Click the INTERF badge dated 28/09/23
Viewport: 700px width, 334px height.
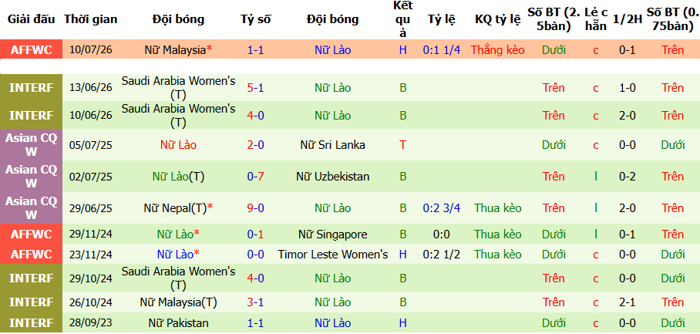(32, 323)
